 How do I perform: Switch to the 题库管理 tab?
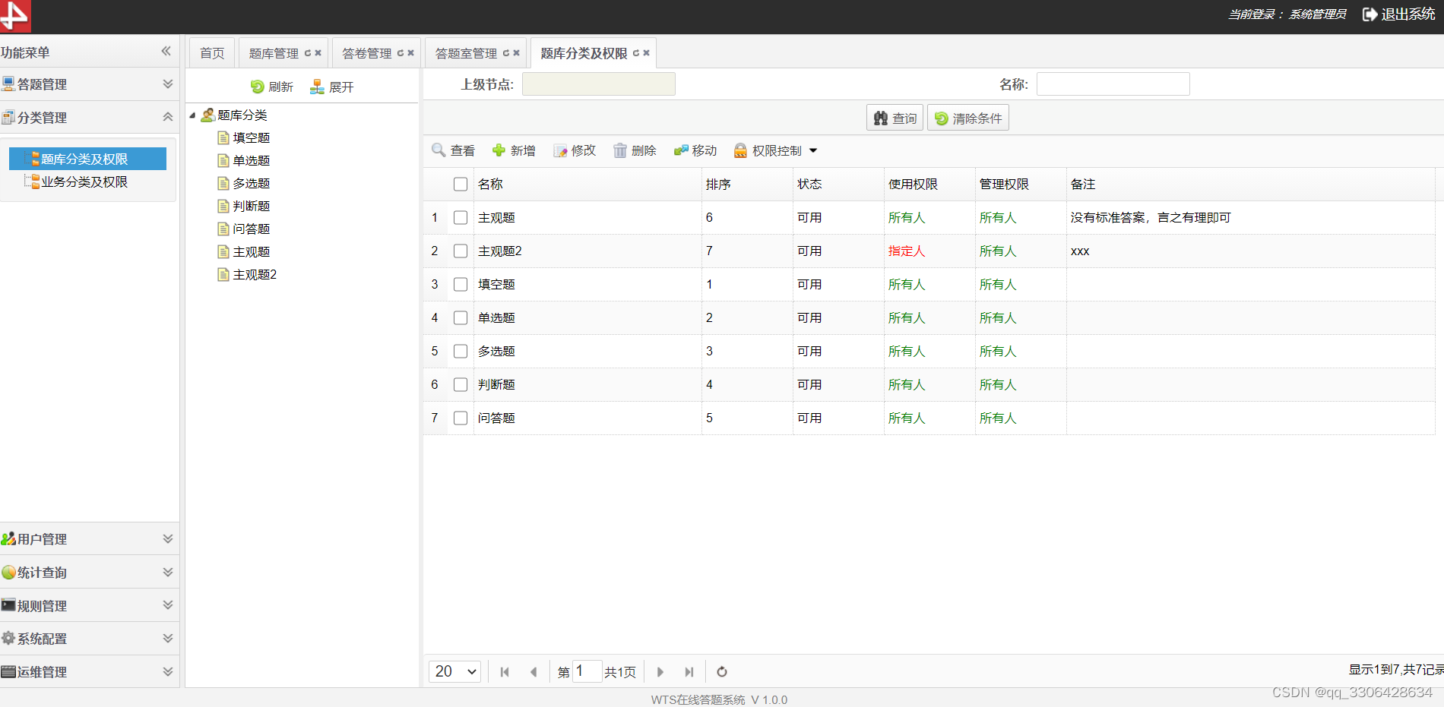[x=274, y=53]
